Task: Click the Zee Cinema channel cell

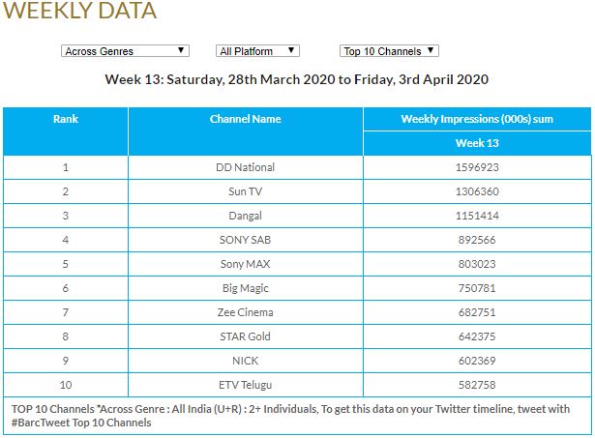Action: coord(246,312)
